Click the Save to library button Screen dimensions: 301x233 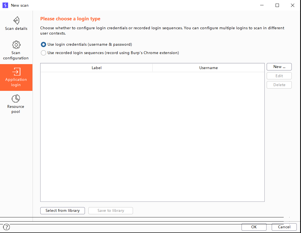[x=110, y=210]
